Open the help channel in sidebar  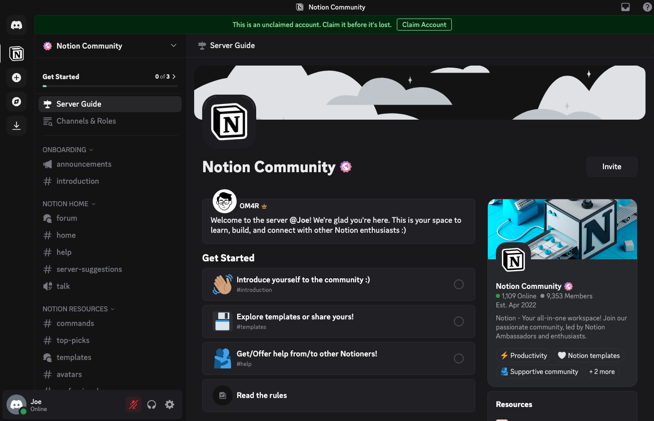(110, 252)
